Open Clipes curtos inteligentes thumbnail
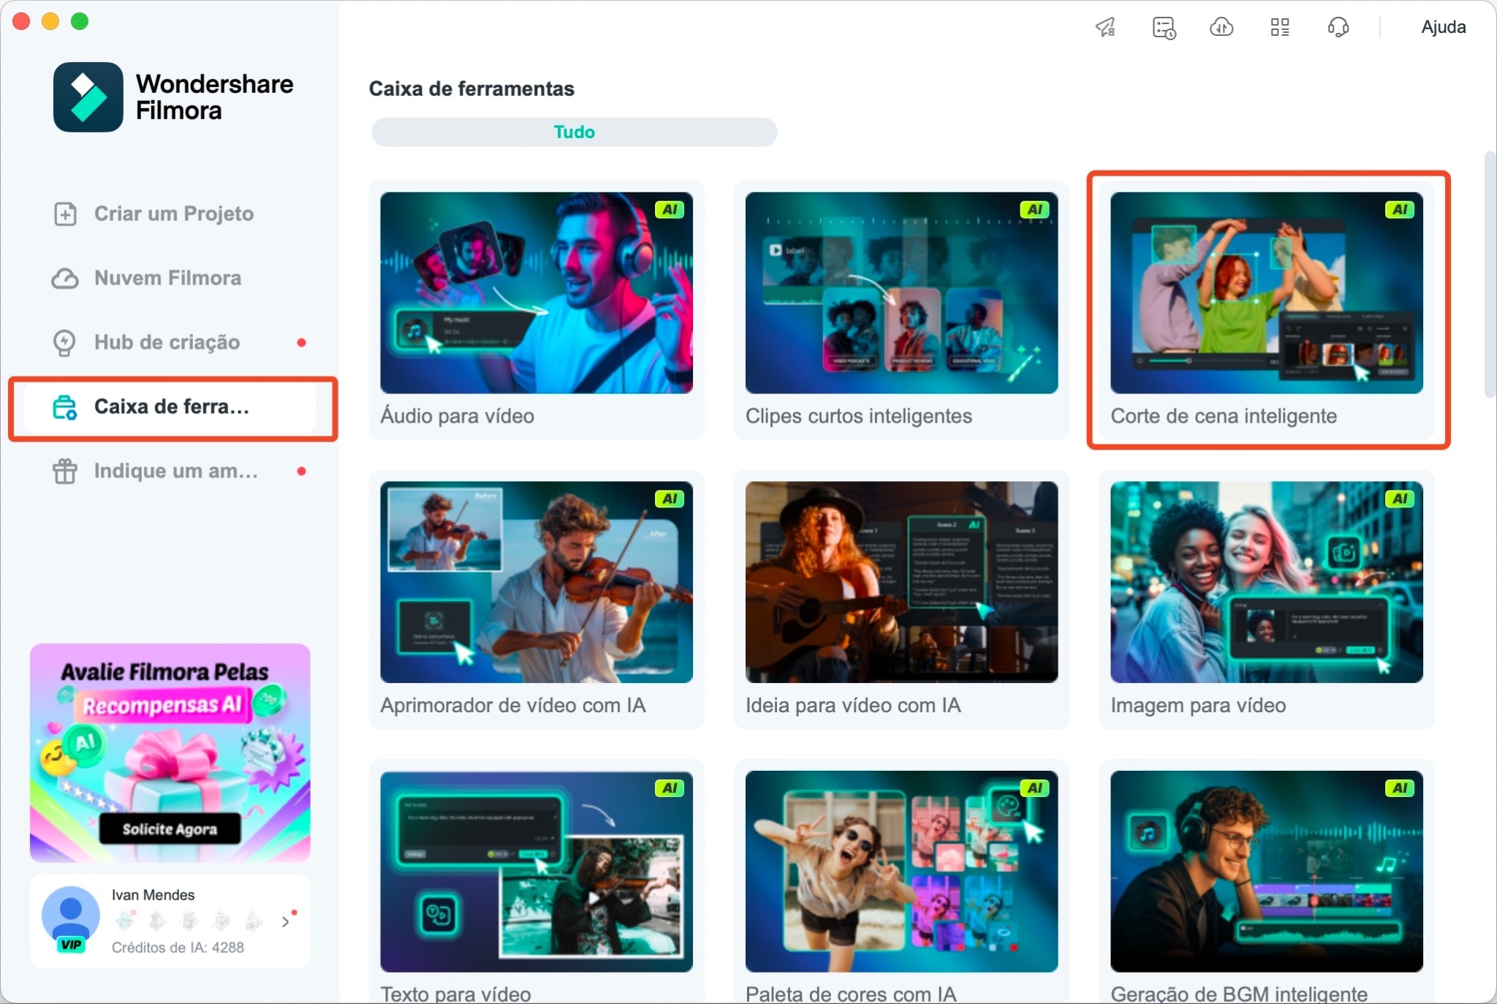The height and width of the screenshot is (1004, 1497). (901, 292)
